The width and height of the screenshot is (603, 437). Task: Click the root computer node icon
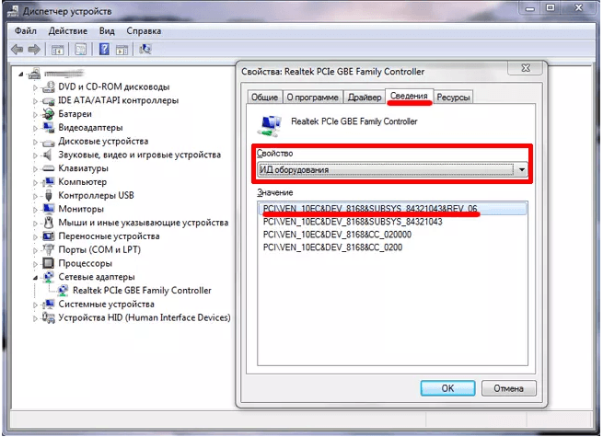[x=35, y=73]
